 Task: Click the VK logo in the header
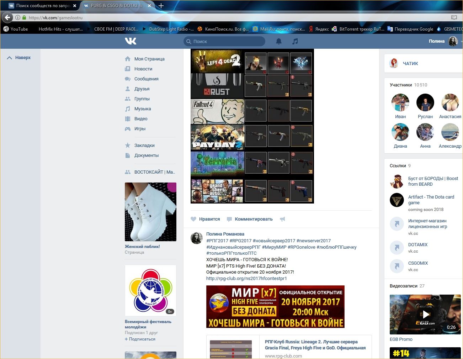point(131,41)
